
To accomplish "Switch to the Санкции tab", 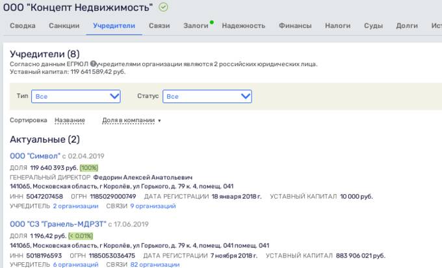I will coord(64,25).
